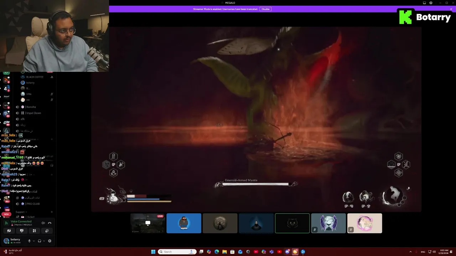Toggle noise suppression waveform icon
The height and width of the screenshot is (256, 456).
pos(43,223)
